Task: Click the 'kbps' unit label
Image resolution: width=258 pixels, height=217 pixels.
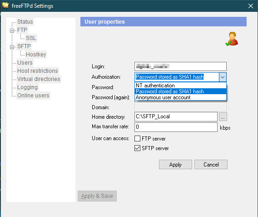Action: [x=225, y=128]
